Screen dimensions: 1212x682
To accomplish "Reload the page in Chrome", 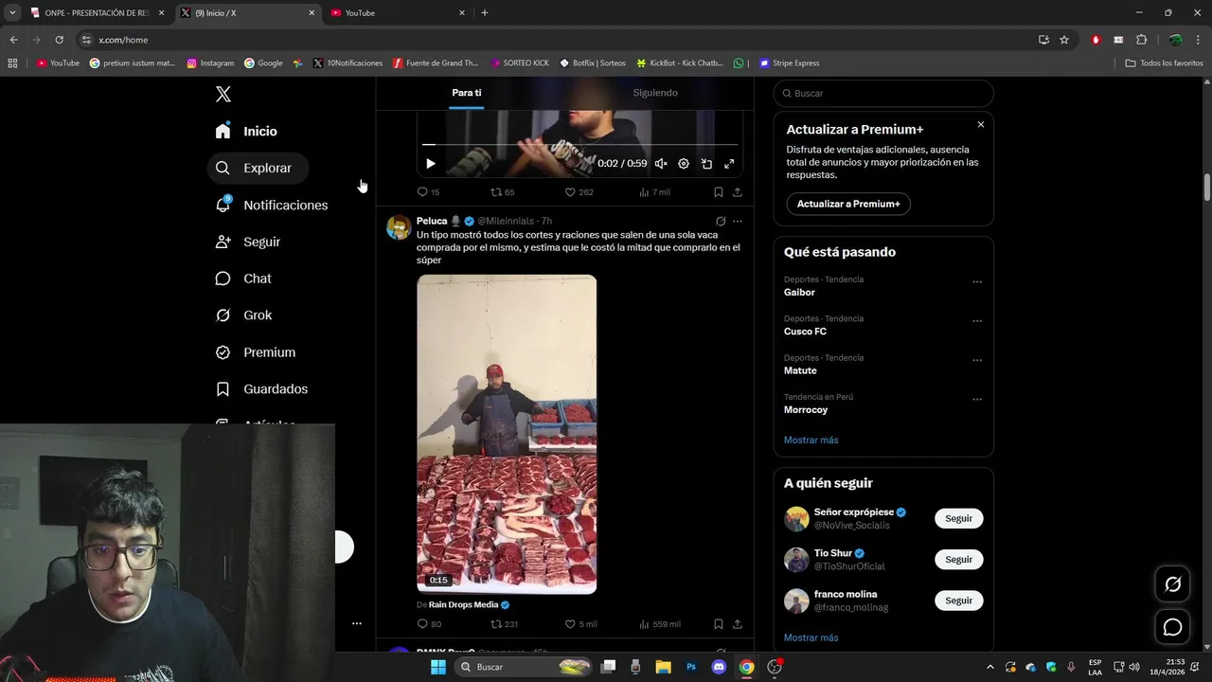I will click(x=59, y=40).
